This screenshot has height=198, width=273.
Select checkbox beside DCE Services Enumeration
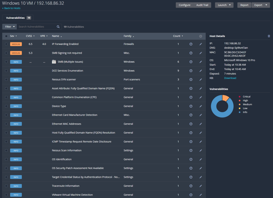coord(6,71)
